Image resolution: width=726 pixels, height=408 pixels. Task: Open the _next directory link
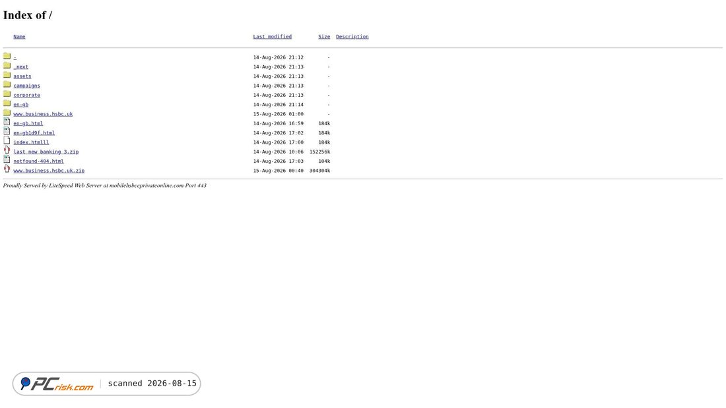21,67
